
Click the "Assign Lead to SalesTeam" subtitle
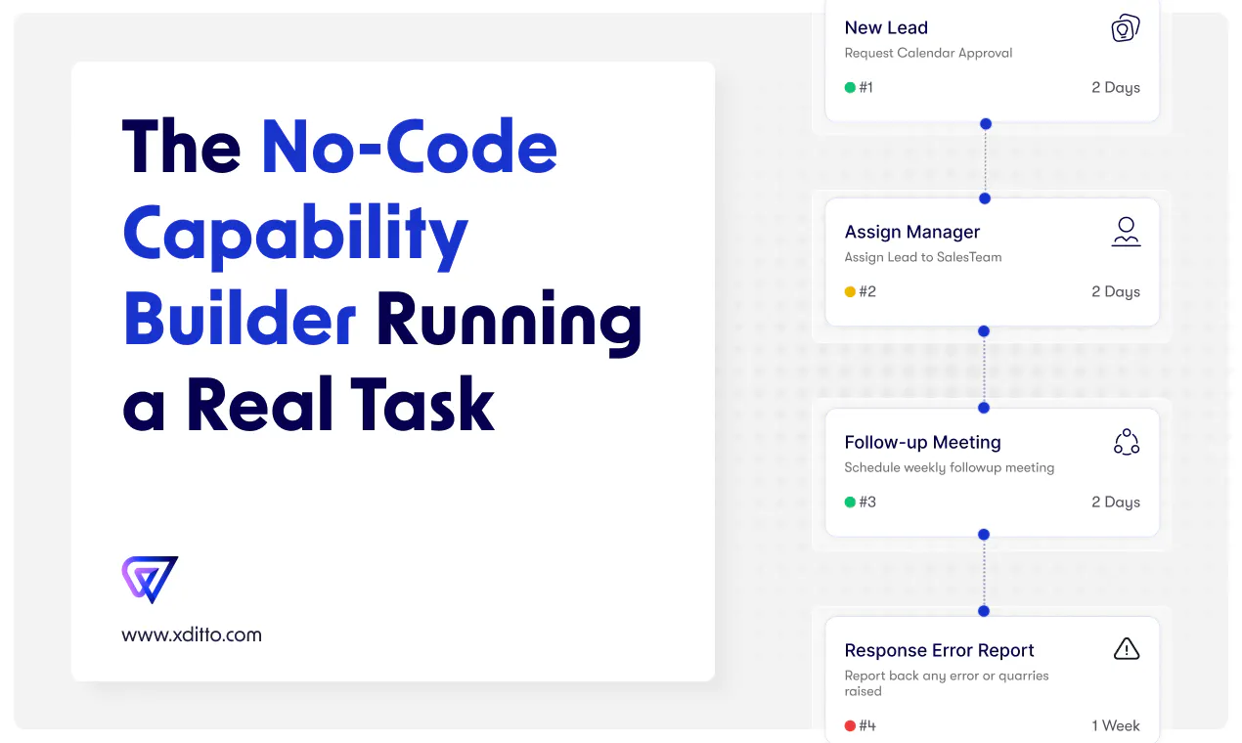[x=923, y=257]
